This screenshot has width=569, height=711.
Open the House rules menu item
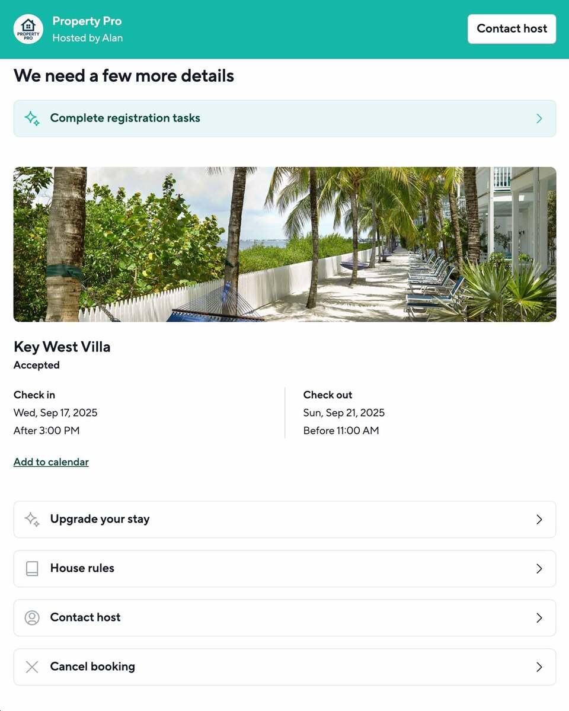pos(82,568)
